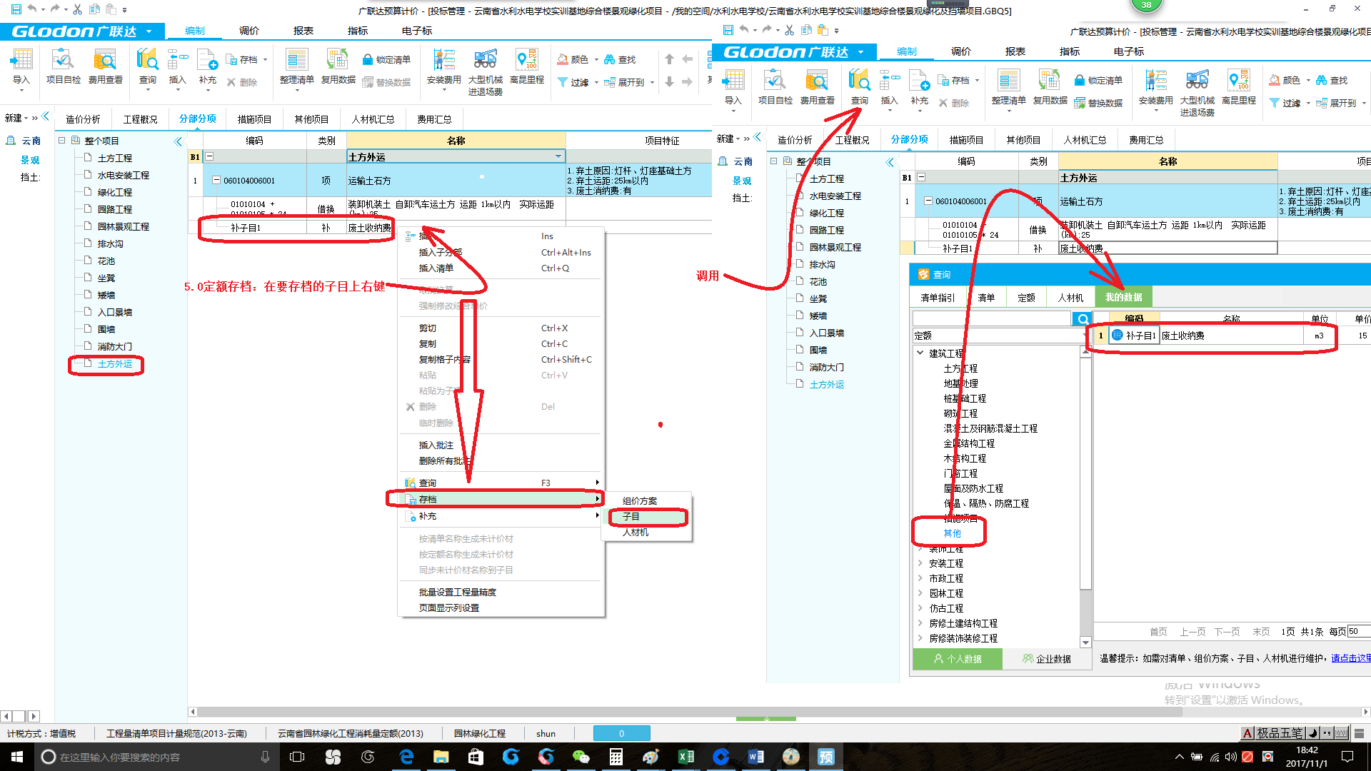
Task: Collapse 建筑工程 node in 查询 tree
Action: (920, 353)
